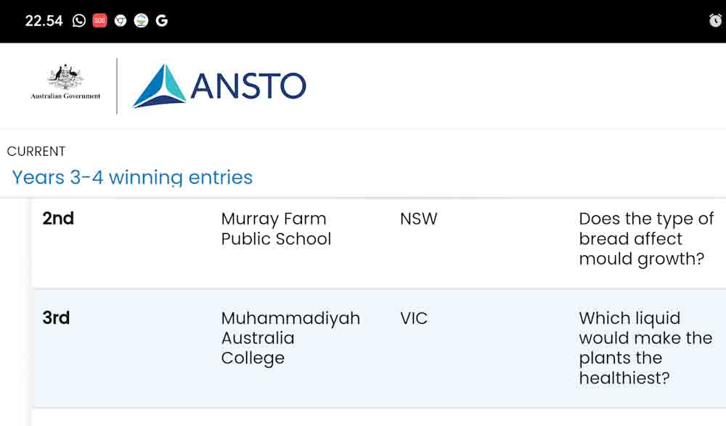Tap the WhatsApp notification icon

(x=79, y=21)
